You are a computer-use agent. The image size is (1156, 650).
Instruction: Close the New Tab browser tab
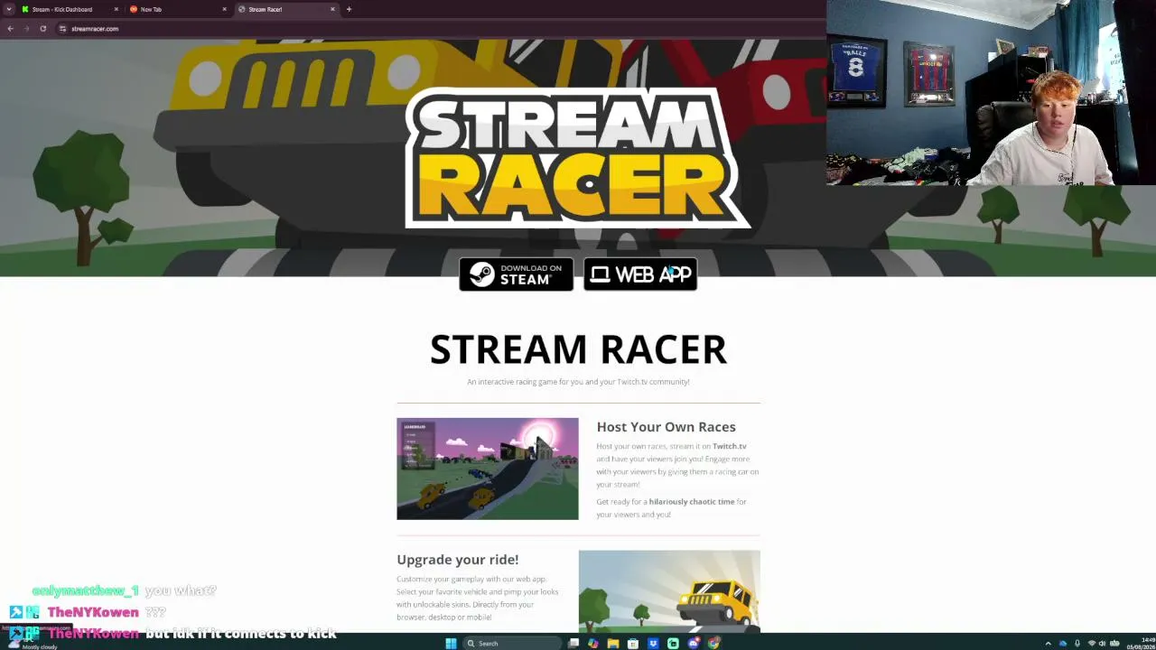224,9
